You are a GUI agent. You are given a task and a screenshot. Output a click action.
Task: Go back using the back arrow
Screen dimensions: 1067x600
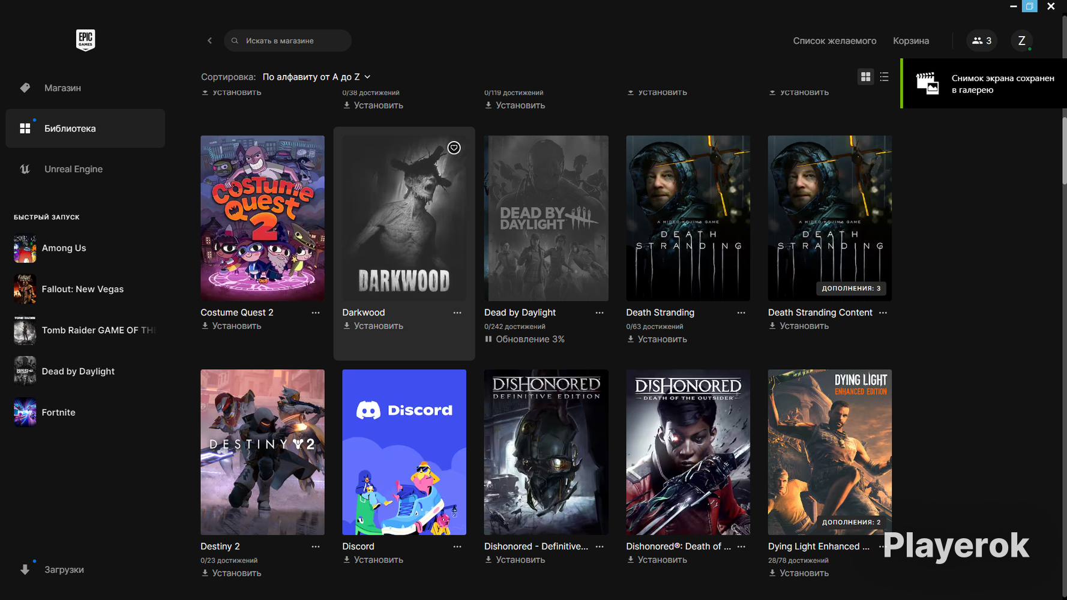tap(209, 41)
